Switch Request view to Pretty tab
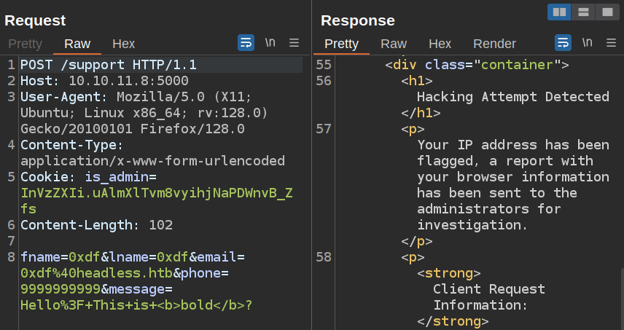This screenshot has width=624, height=330. (x=26, y=44)
